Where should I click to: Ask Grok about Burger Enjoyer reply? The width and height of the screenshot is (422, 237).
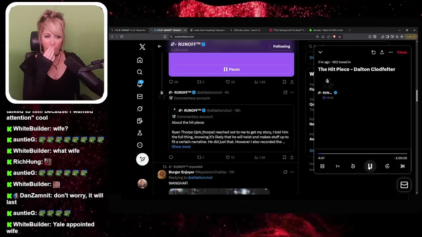[x=285, y=172]
